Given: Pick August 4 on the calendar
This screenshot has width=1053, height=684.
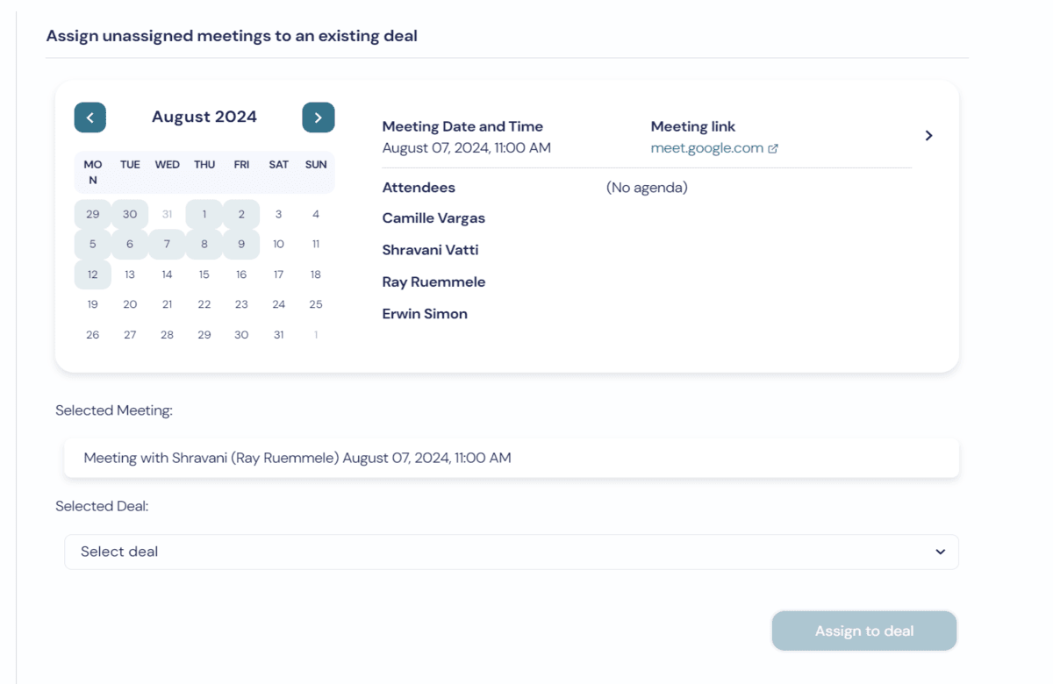Looking at the screenshot, I should click(x=316, y=214).
